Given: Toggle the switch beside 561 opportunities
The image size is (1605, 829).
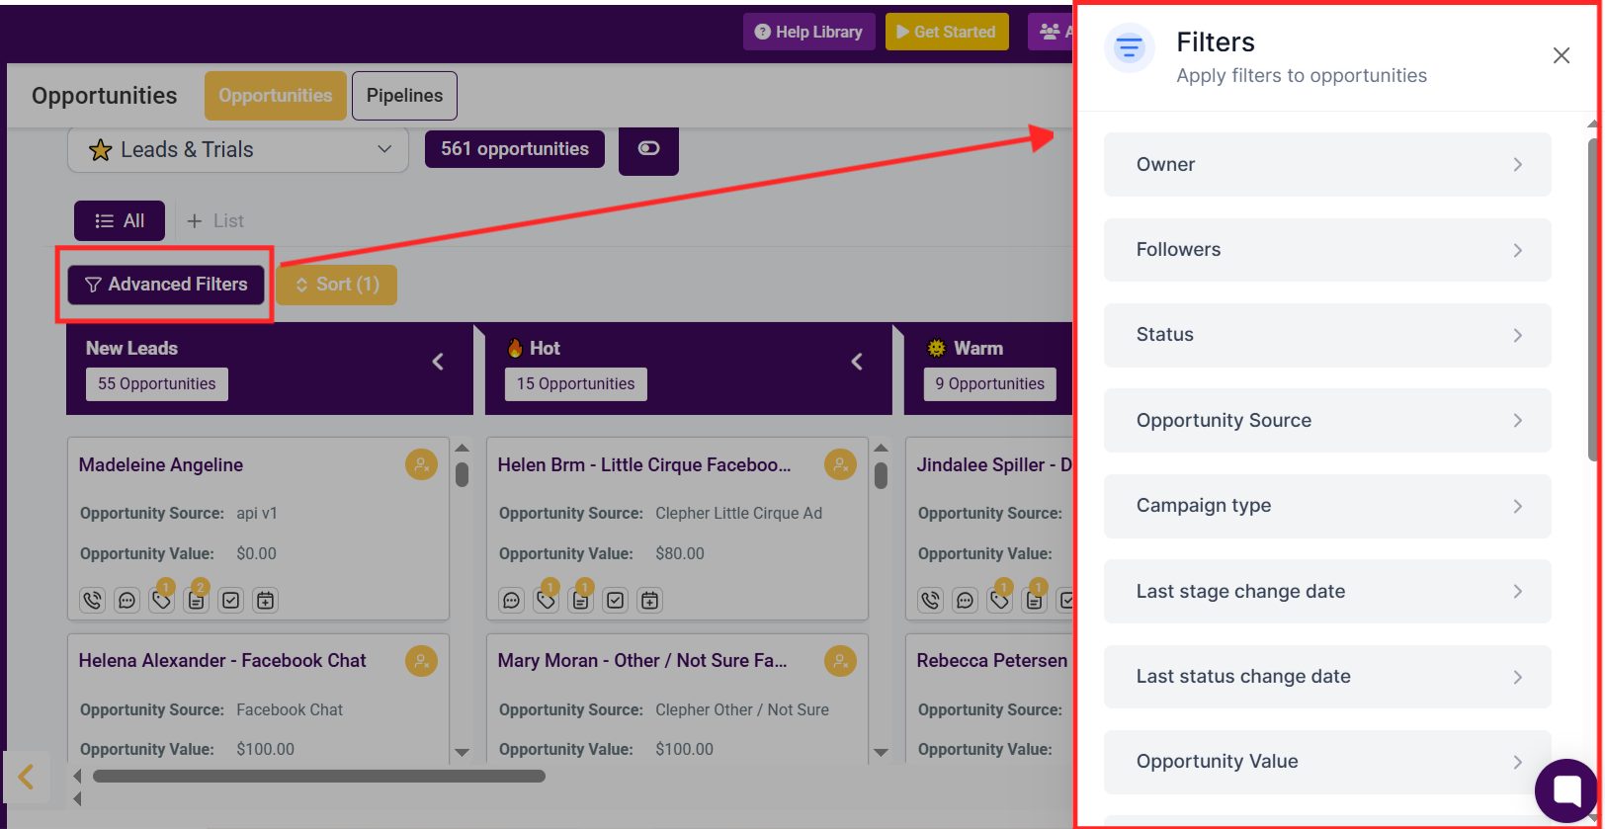Looking at the screenshot, I should [x=648, y=149].
